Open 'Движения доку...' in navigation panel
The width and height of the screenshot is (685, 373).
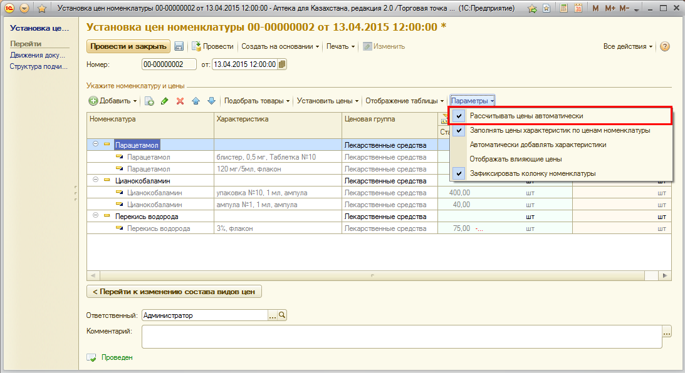coord(37,55)
